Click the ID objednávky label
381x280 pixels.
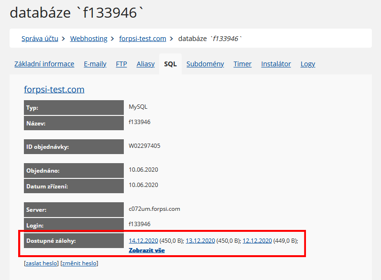74,146
